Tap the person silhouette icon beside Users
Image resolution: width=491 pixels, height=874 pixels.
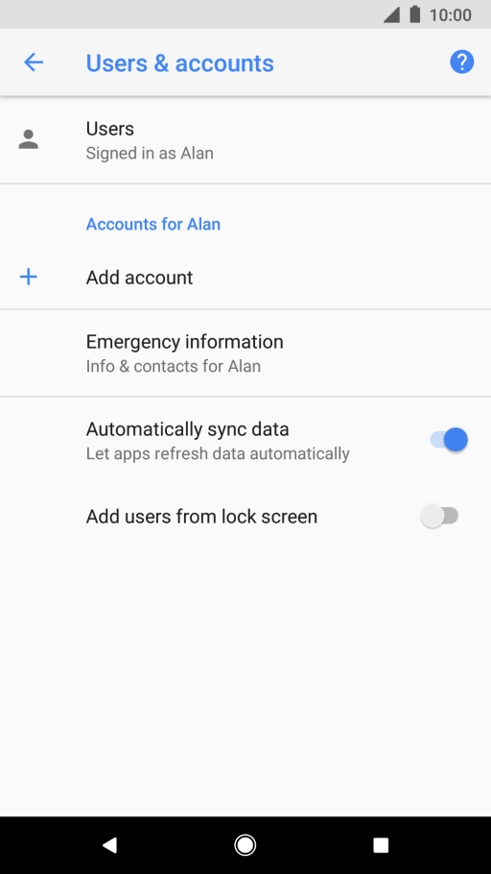(29, 139)
